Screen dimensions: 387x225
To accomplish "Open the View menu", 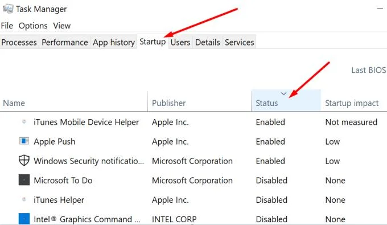I will click(x=61, y=26).
